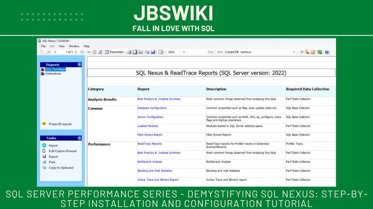373x209 pixels.
Task: Click the Export task link
Action: 53,157
